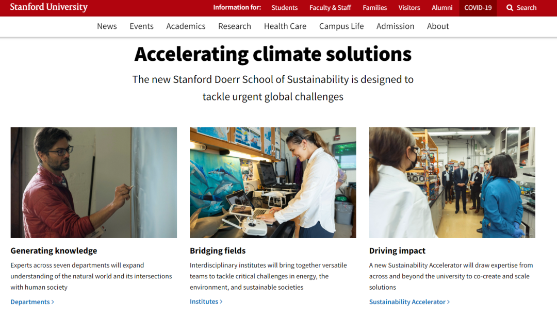The image size is (557, 317).
Task: Navigate to the Events menu item
Action: pos(141,26)
